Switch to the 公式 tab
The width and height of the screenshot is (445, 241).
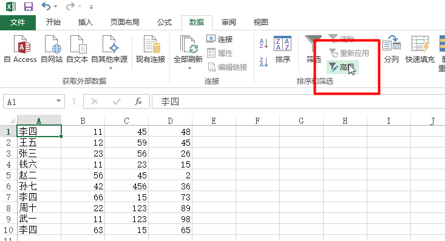coord(165,22)
